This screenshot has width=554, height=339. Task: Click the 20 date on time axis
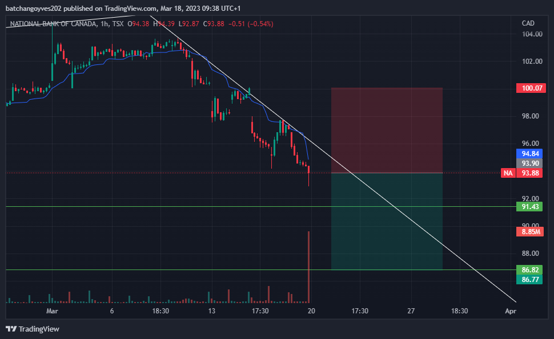[311, 311]
